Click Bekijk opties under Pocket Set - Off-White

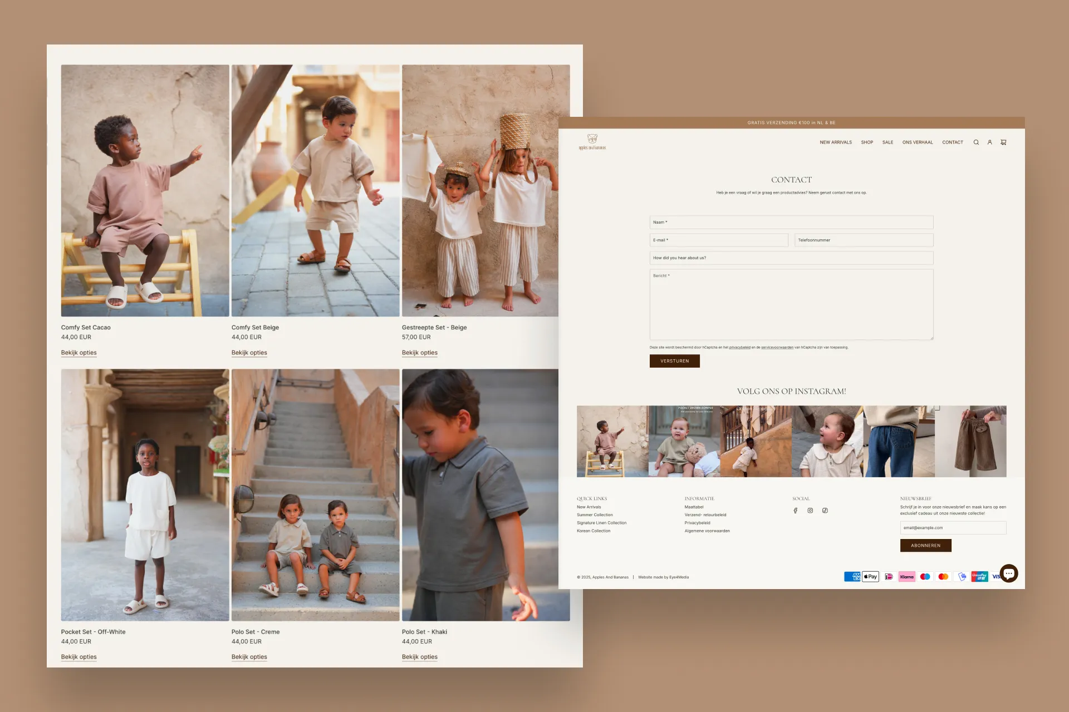[79, 657]
